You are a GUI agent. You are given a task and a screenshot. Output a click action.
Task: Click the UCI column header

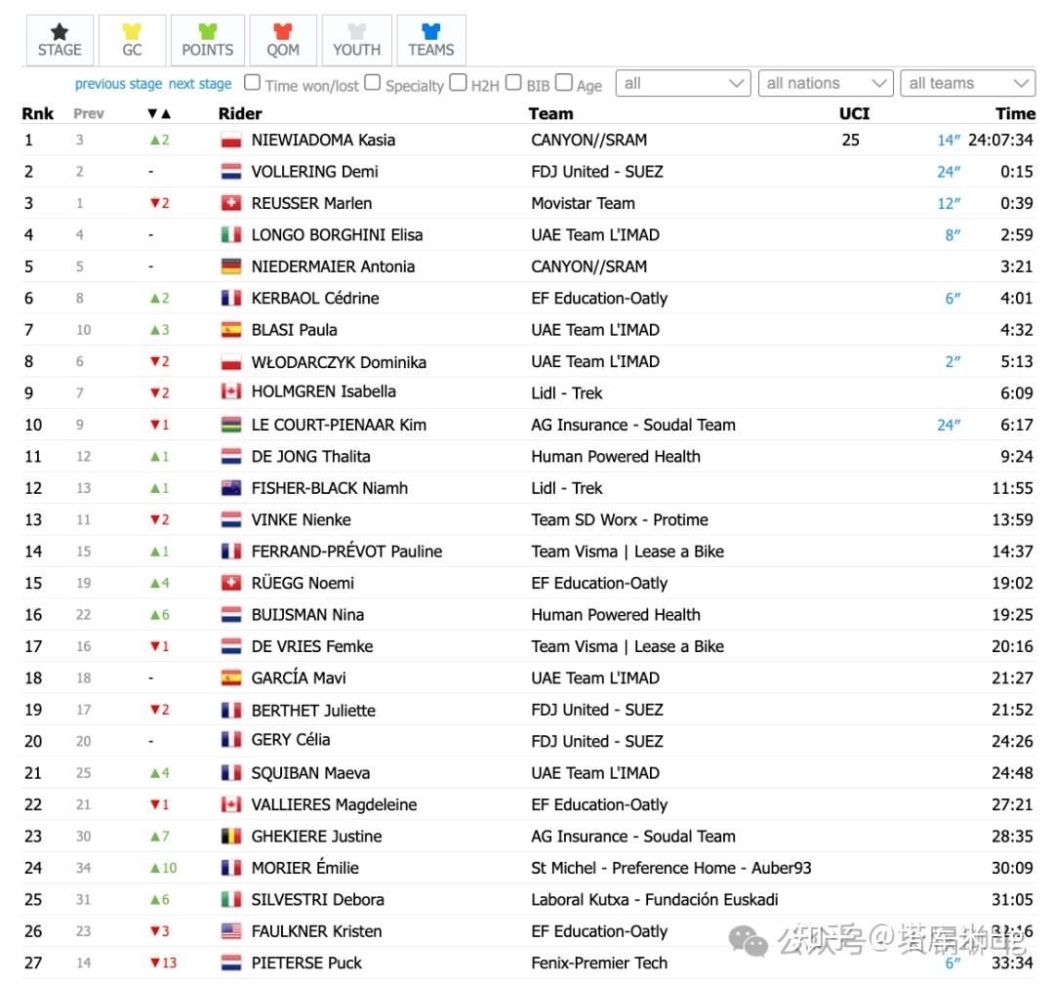pyautogui.click(x=854, y=113)
